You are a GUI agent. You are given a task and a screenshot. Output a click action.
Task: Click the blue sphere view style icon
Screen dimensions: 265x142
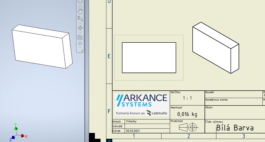pyautogui.click(x=80, y=44)
